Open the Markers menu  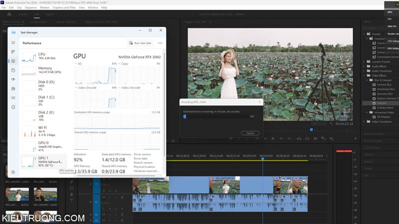tap(44, 7)
